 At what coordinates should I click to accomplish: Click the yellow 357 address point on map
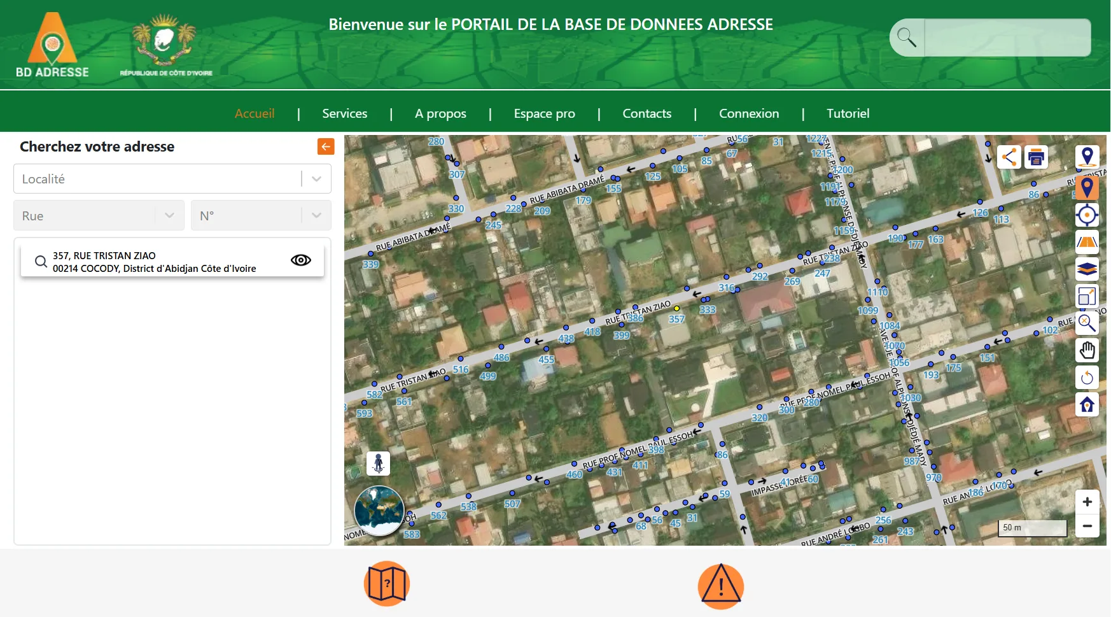click(x=676, y=308)
